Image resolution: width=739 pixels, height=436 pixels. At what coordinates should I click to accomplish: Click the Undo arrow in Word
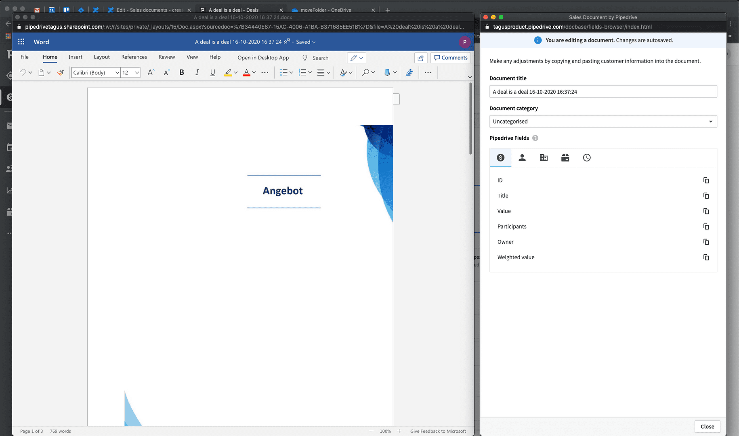(23, 72)
